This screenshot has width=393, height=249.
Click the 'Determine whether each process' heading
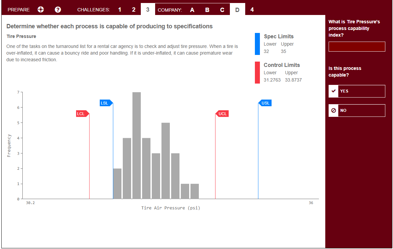(109, 26)
